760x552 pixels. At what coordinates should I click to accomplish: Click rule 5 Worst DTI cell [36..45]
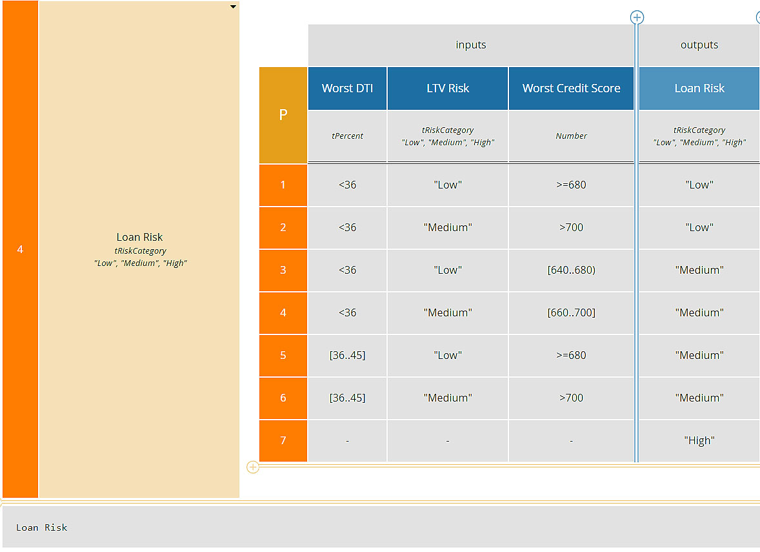tap(348, 356)
